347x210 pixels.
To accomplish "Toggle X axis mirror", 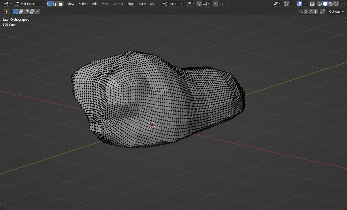I will 306,12.
